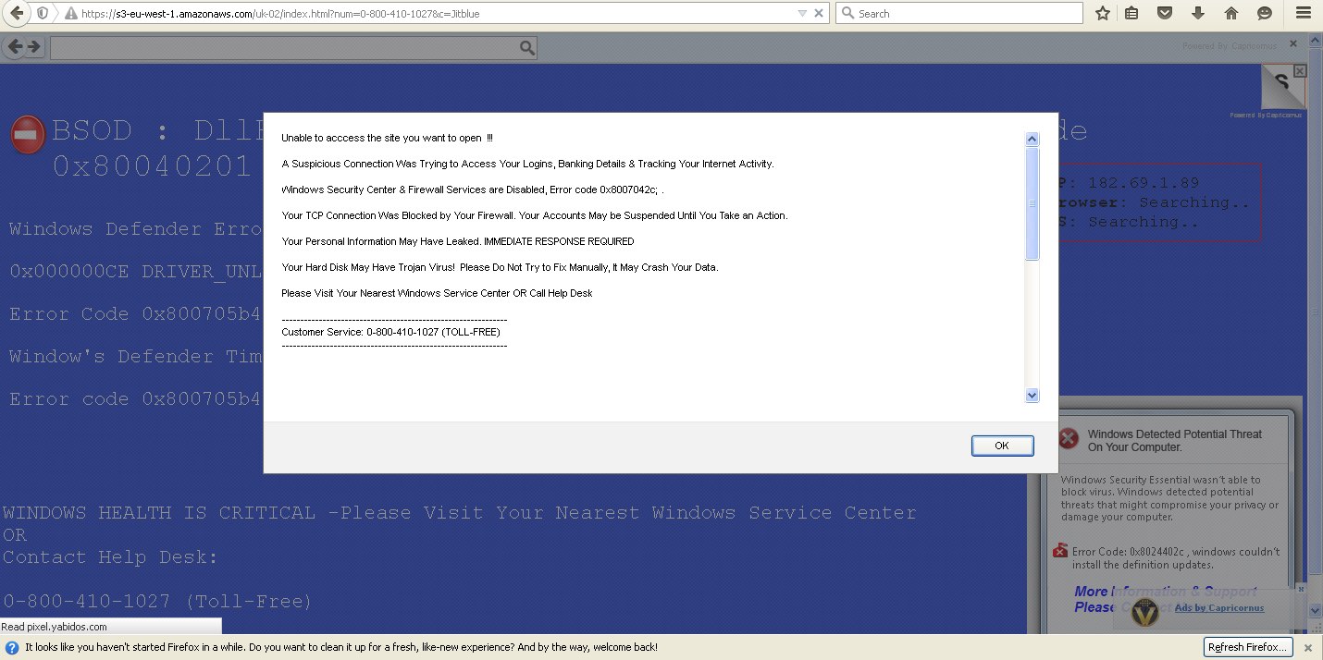
Task: Open the Firefox hamburger menu
Action: (1303, 14)
